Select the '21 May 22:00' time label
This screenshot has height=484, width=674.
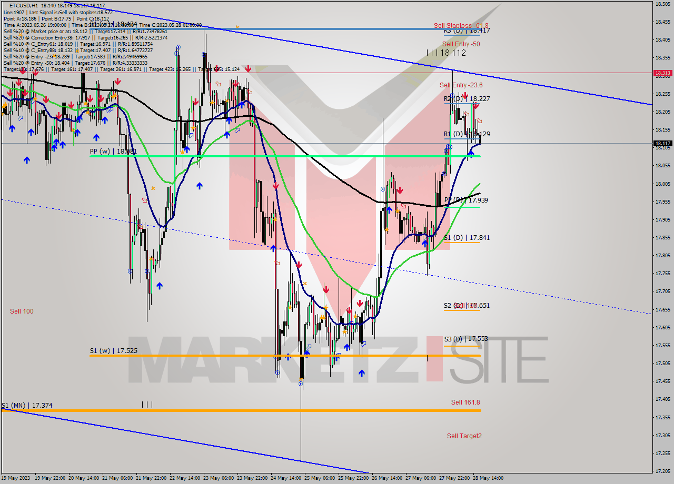point(151,478)
